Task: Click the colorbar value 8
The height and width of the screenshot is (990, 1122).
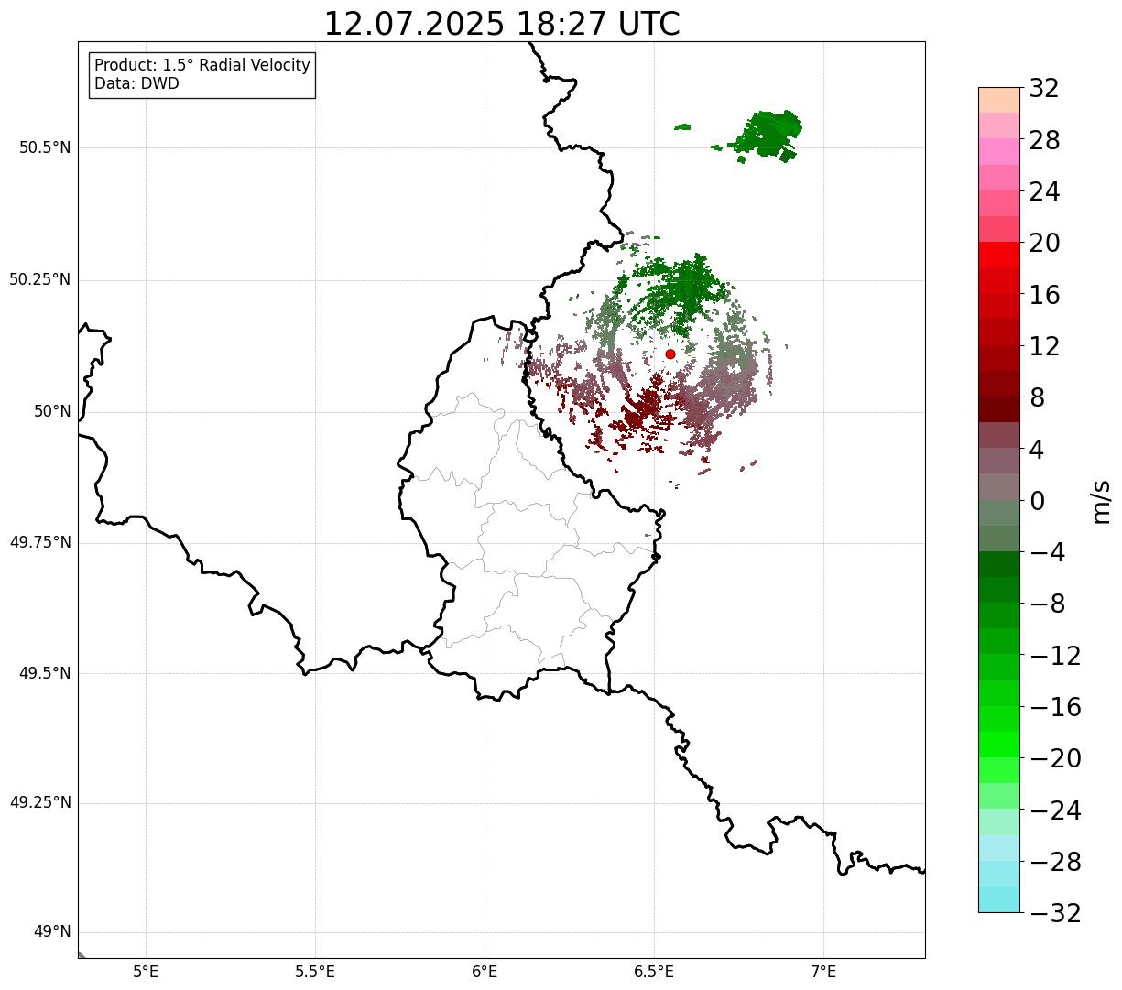Action: coord(1037,397)
